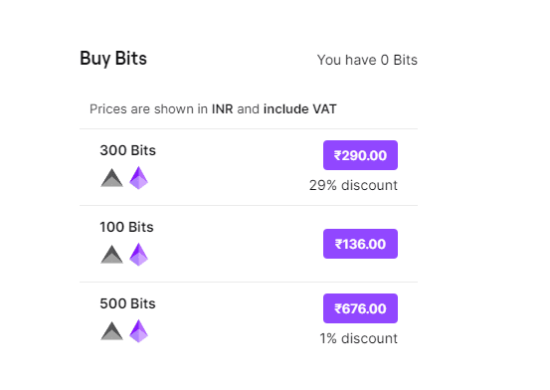Select the gray gem icon under 100 Bits
550x390 pixels.
112,254
